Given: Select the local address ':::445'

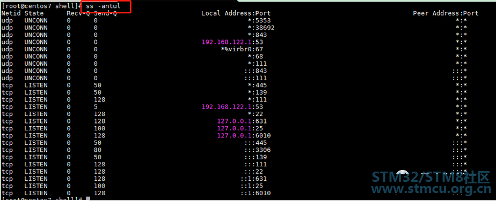Looking at the screenshot, I should pos(256,143).
